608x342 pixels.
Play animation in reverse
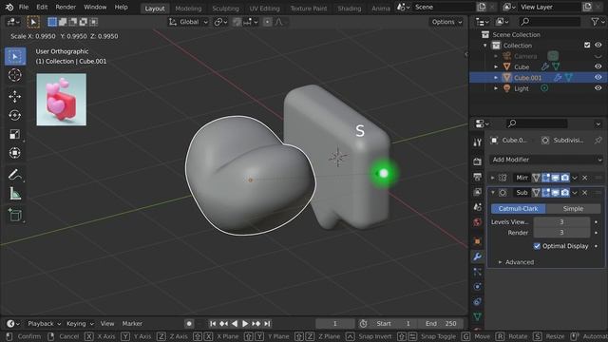tap(235, 323)
